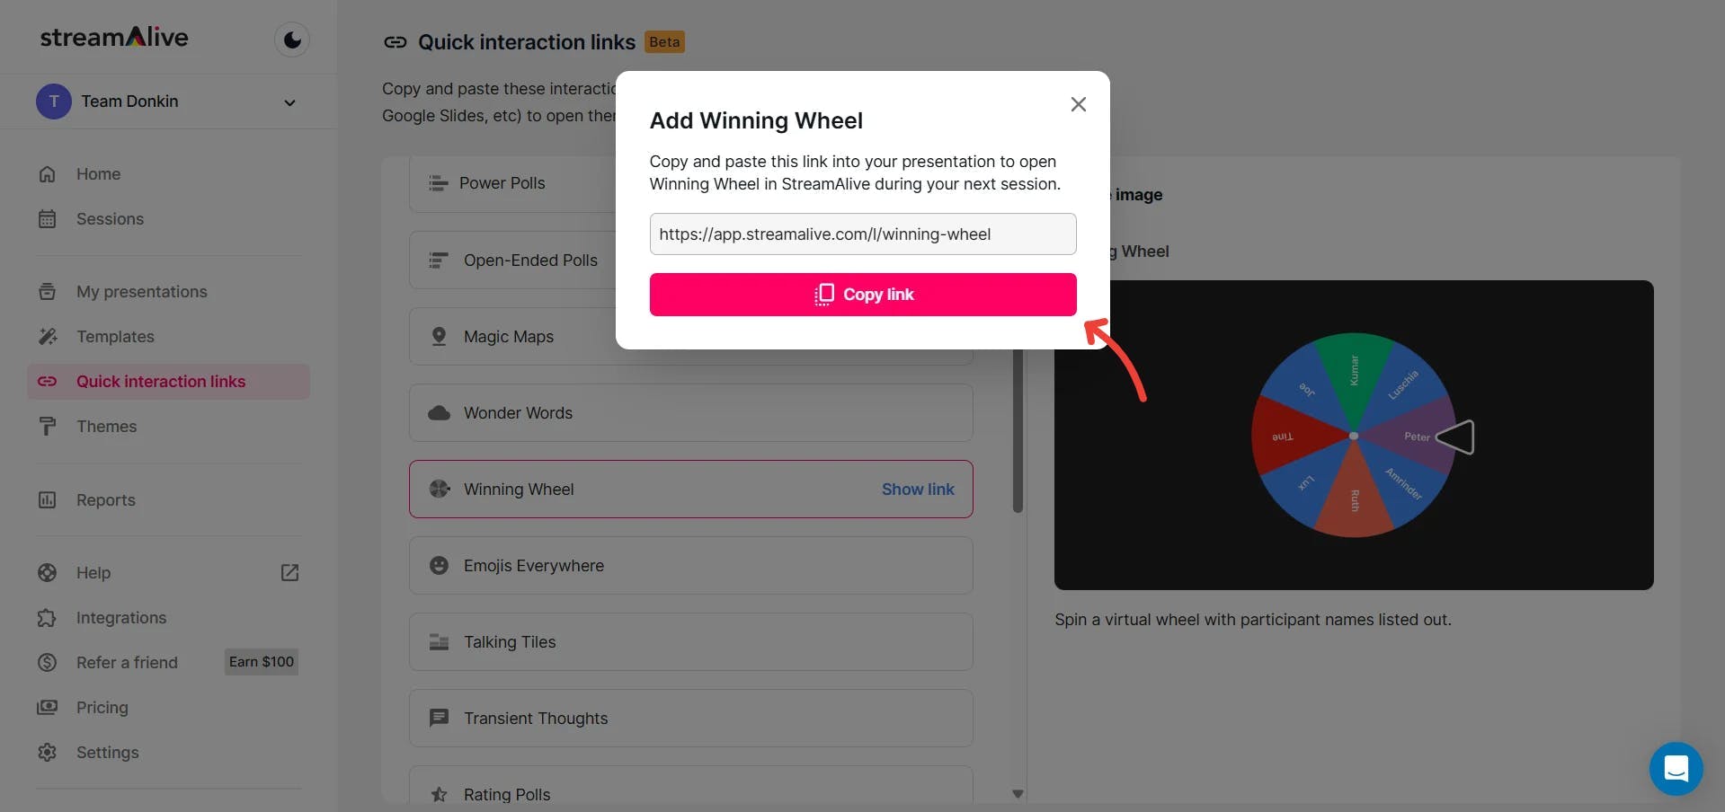Viewport: 1725px width, 812px height.
Task: Click the Earn $100 badge
Action: pos(262,662)
